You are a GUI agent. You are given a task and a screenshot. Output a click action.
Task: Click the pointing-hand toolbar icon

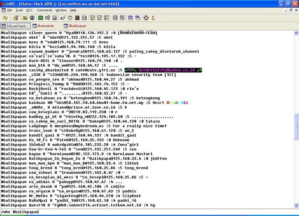tap(63, 18)
